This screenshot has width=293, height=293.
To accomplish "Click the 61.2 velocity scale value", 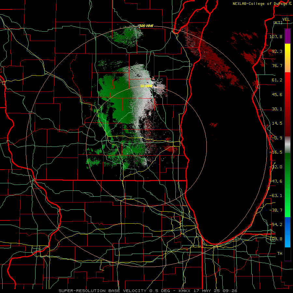I will point(277,80).
